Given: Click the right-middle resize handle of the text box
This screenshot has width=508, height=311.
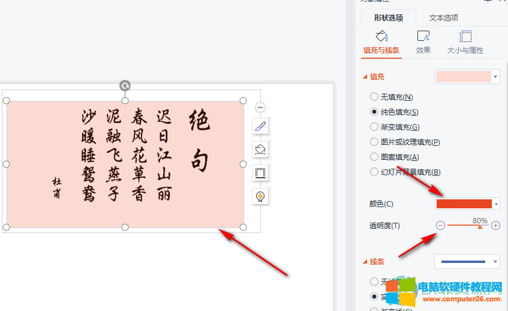Looking at the screenshot, I should tap(243, 164).
